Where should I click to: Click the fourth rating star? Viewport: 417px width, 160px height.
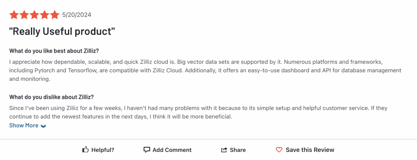(44, 15)
